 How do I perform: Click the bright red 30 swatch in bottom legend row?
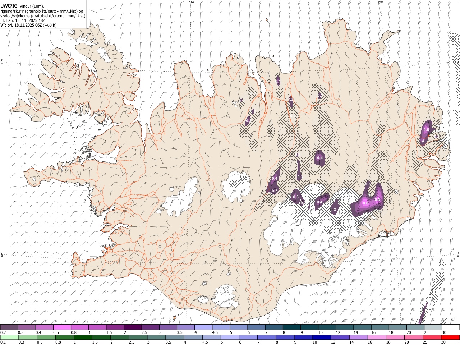(x=450, y=337)
